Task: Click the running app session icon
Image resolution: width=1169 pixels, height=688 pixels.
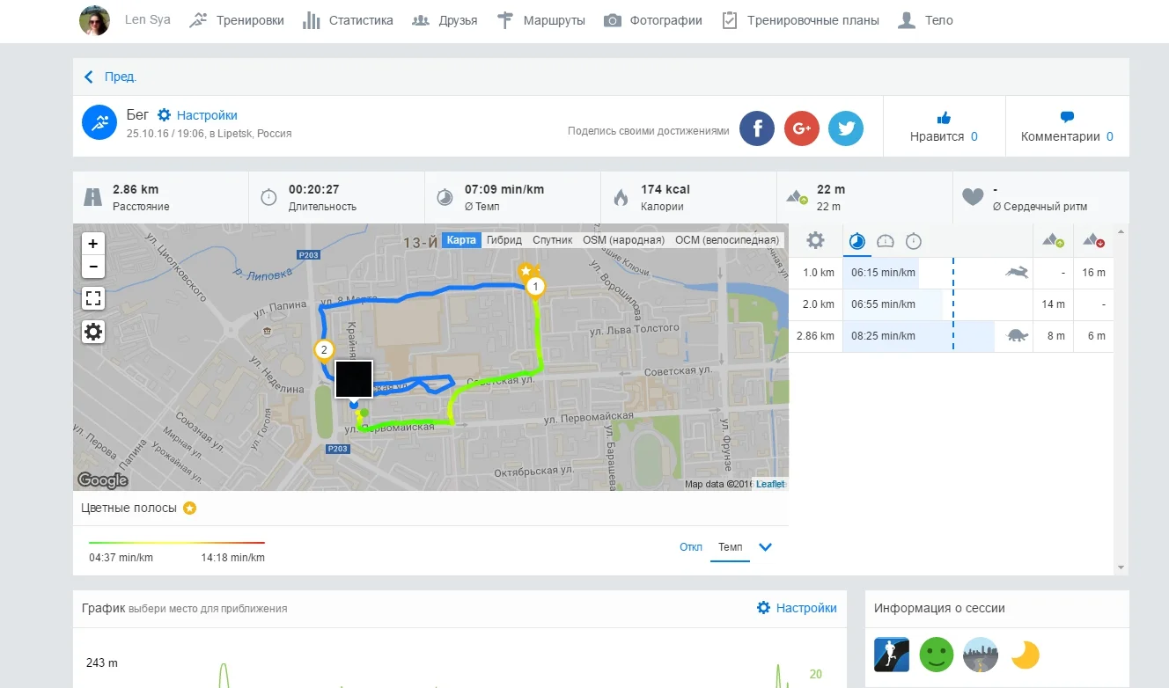Action: pyautogui.click(x=891, y=655)
